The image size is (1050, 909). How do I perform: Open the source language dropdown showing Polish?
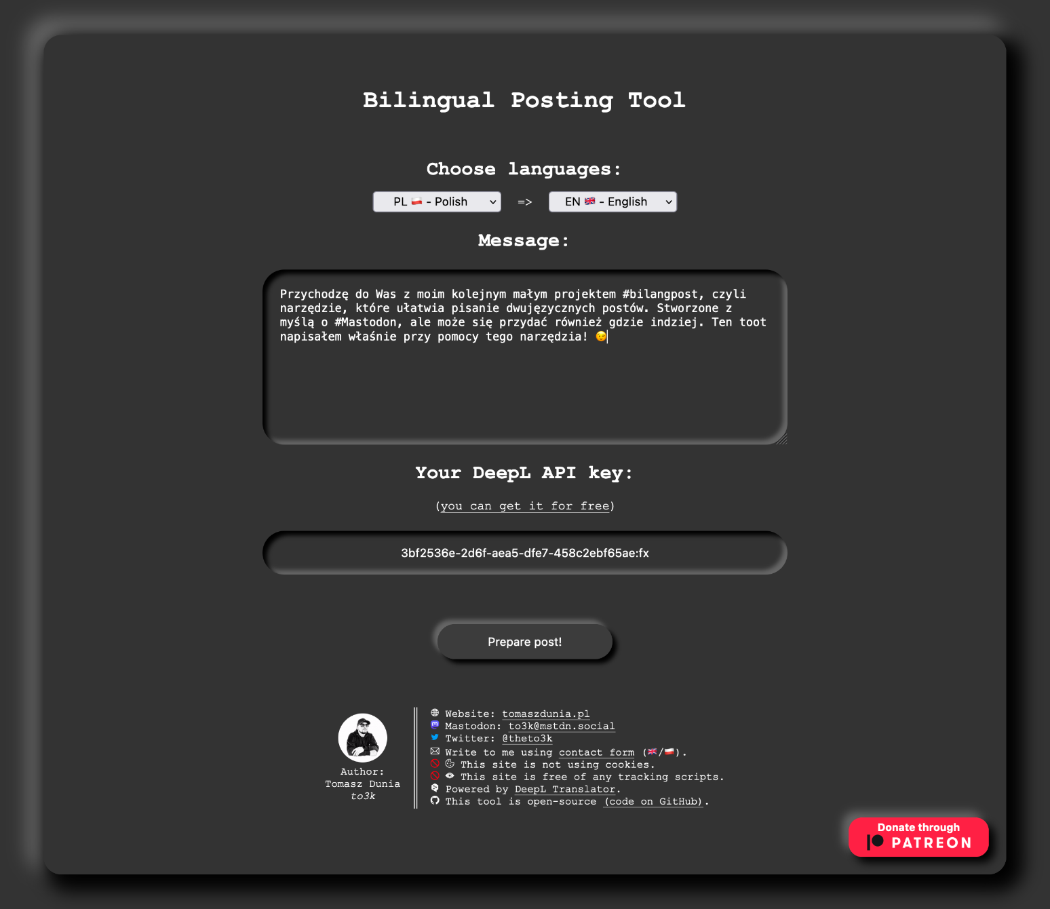pos(437,201)
